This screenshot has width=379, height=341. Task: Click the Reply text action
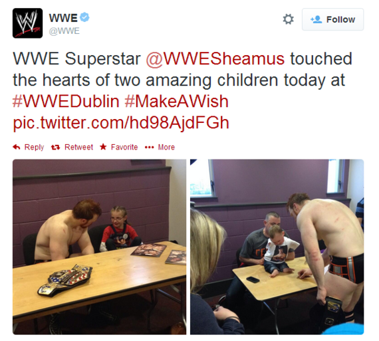point(34,147)
